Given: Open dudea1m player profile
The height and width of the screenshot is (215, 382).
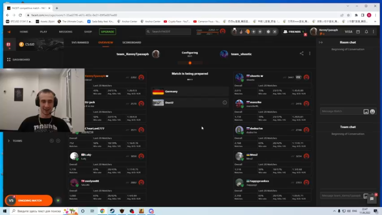Looking at the screenshot, I should click(256, 129).
